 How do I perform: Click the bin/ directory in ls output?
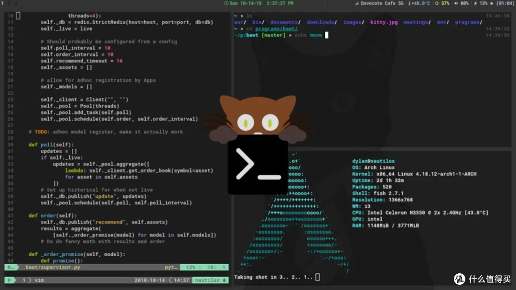click(258, 22)
